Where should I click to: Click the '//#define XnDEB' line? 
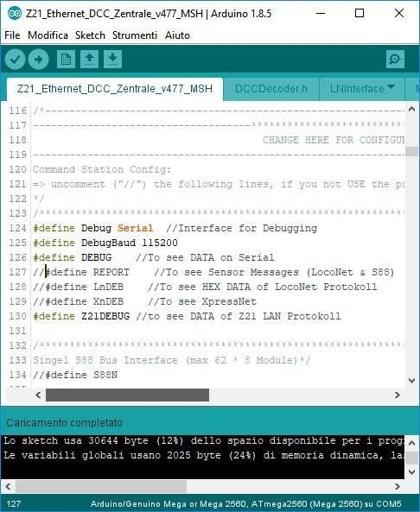tap(145, 301)
